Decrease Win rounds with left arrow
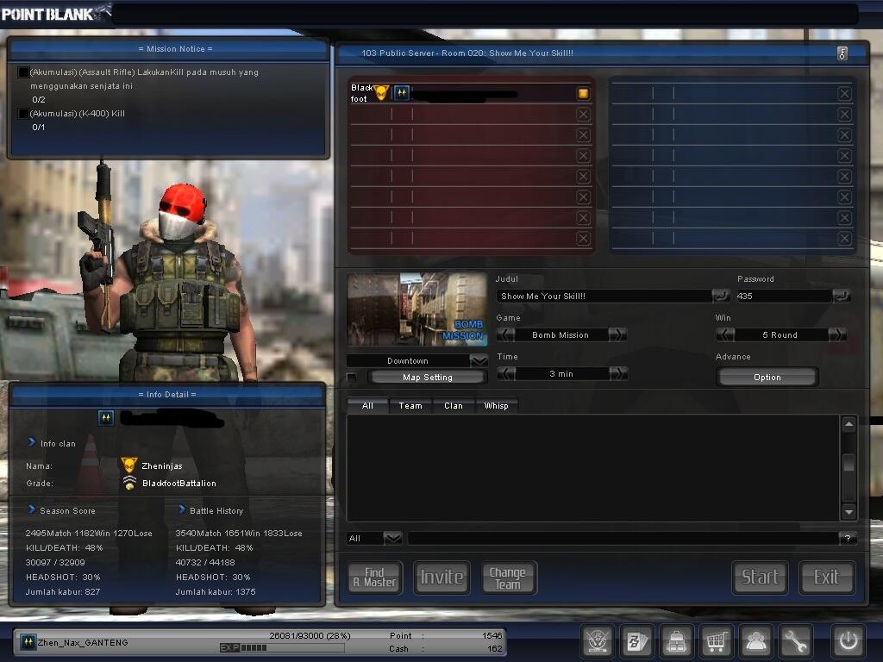 pos(725,335)
